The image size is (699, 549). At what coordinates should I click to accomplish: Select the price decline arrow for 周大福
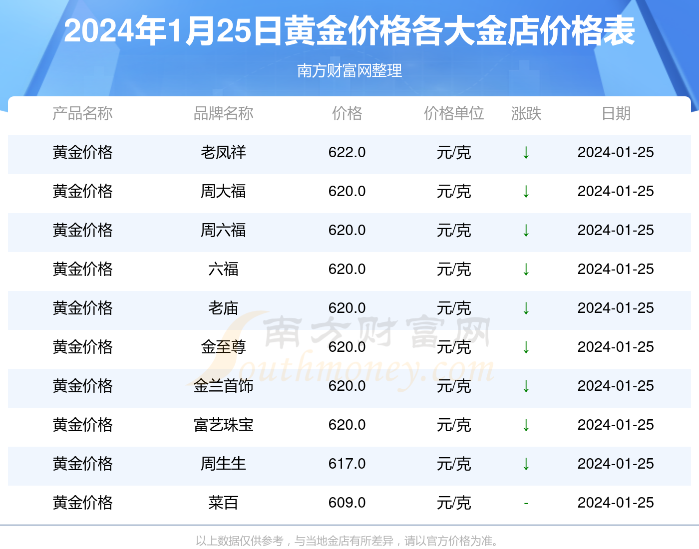click(526, 192)
